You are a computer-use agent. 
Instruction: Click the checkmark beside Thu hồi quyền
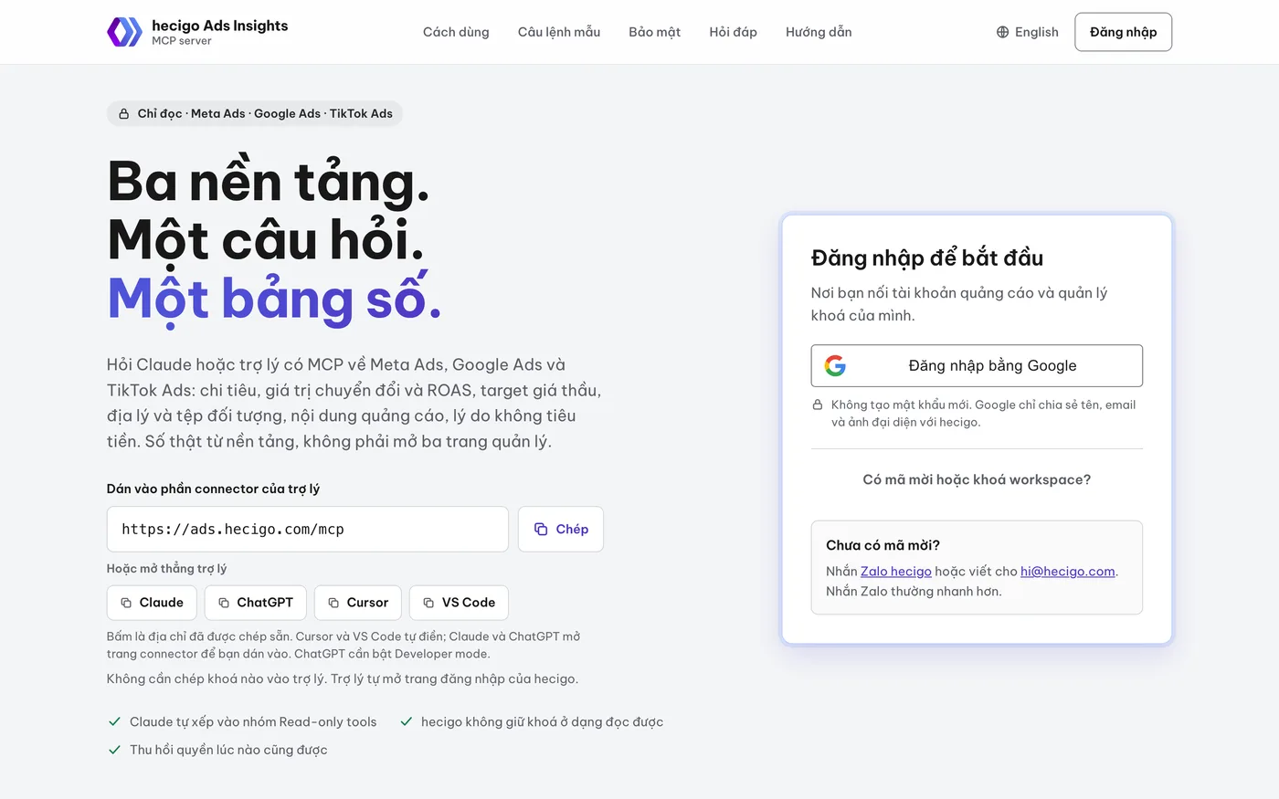point(115,750)
